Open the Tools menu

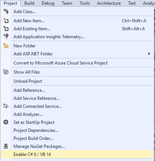click(x=85, y=3)
